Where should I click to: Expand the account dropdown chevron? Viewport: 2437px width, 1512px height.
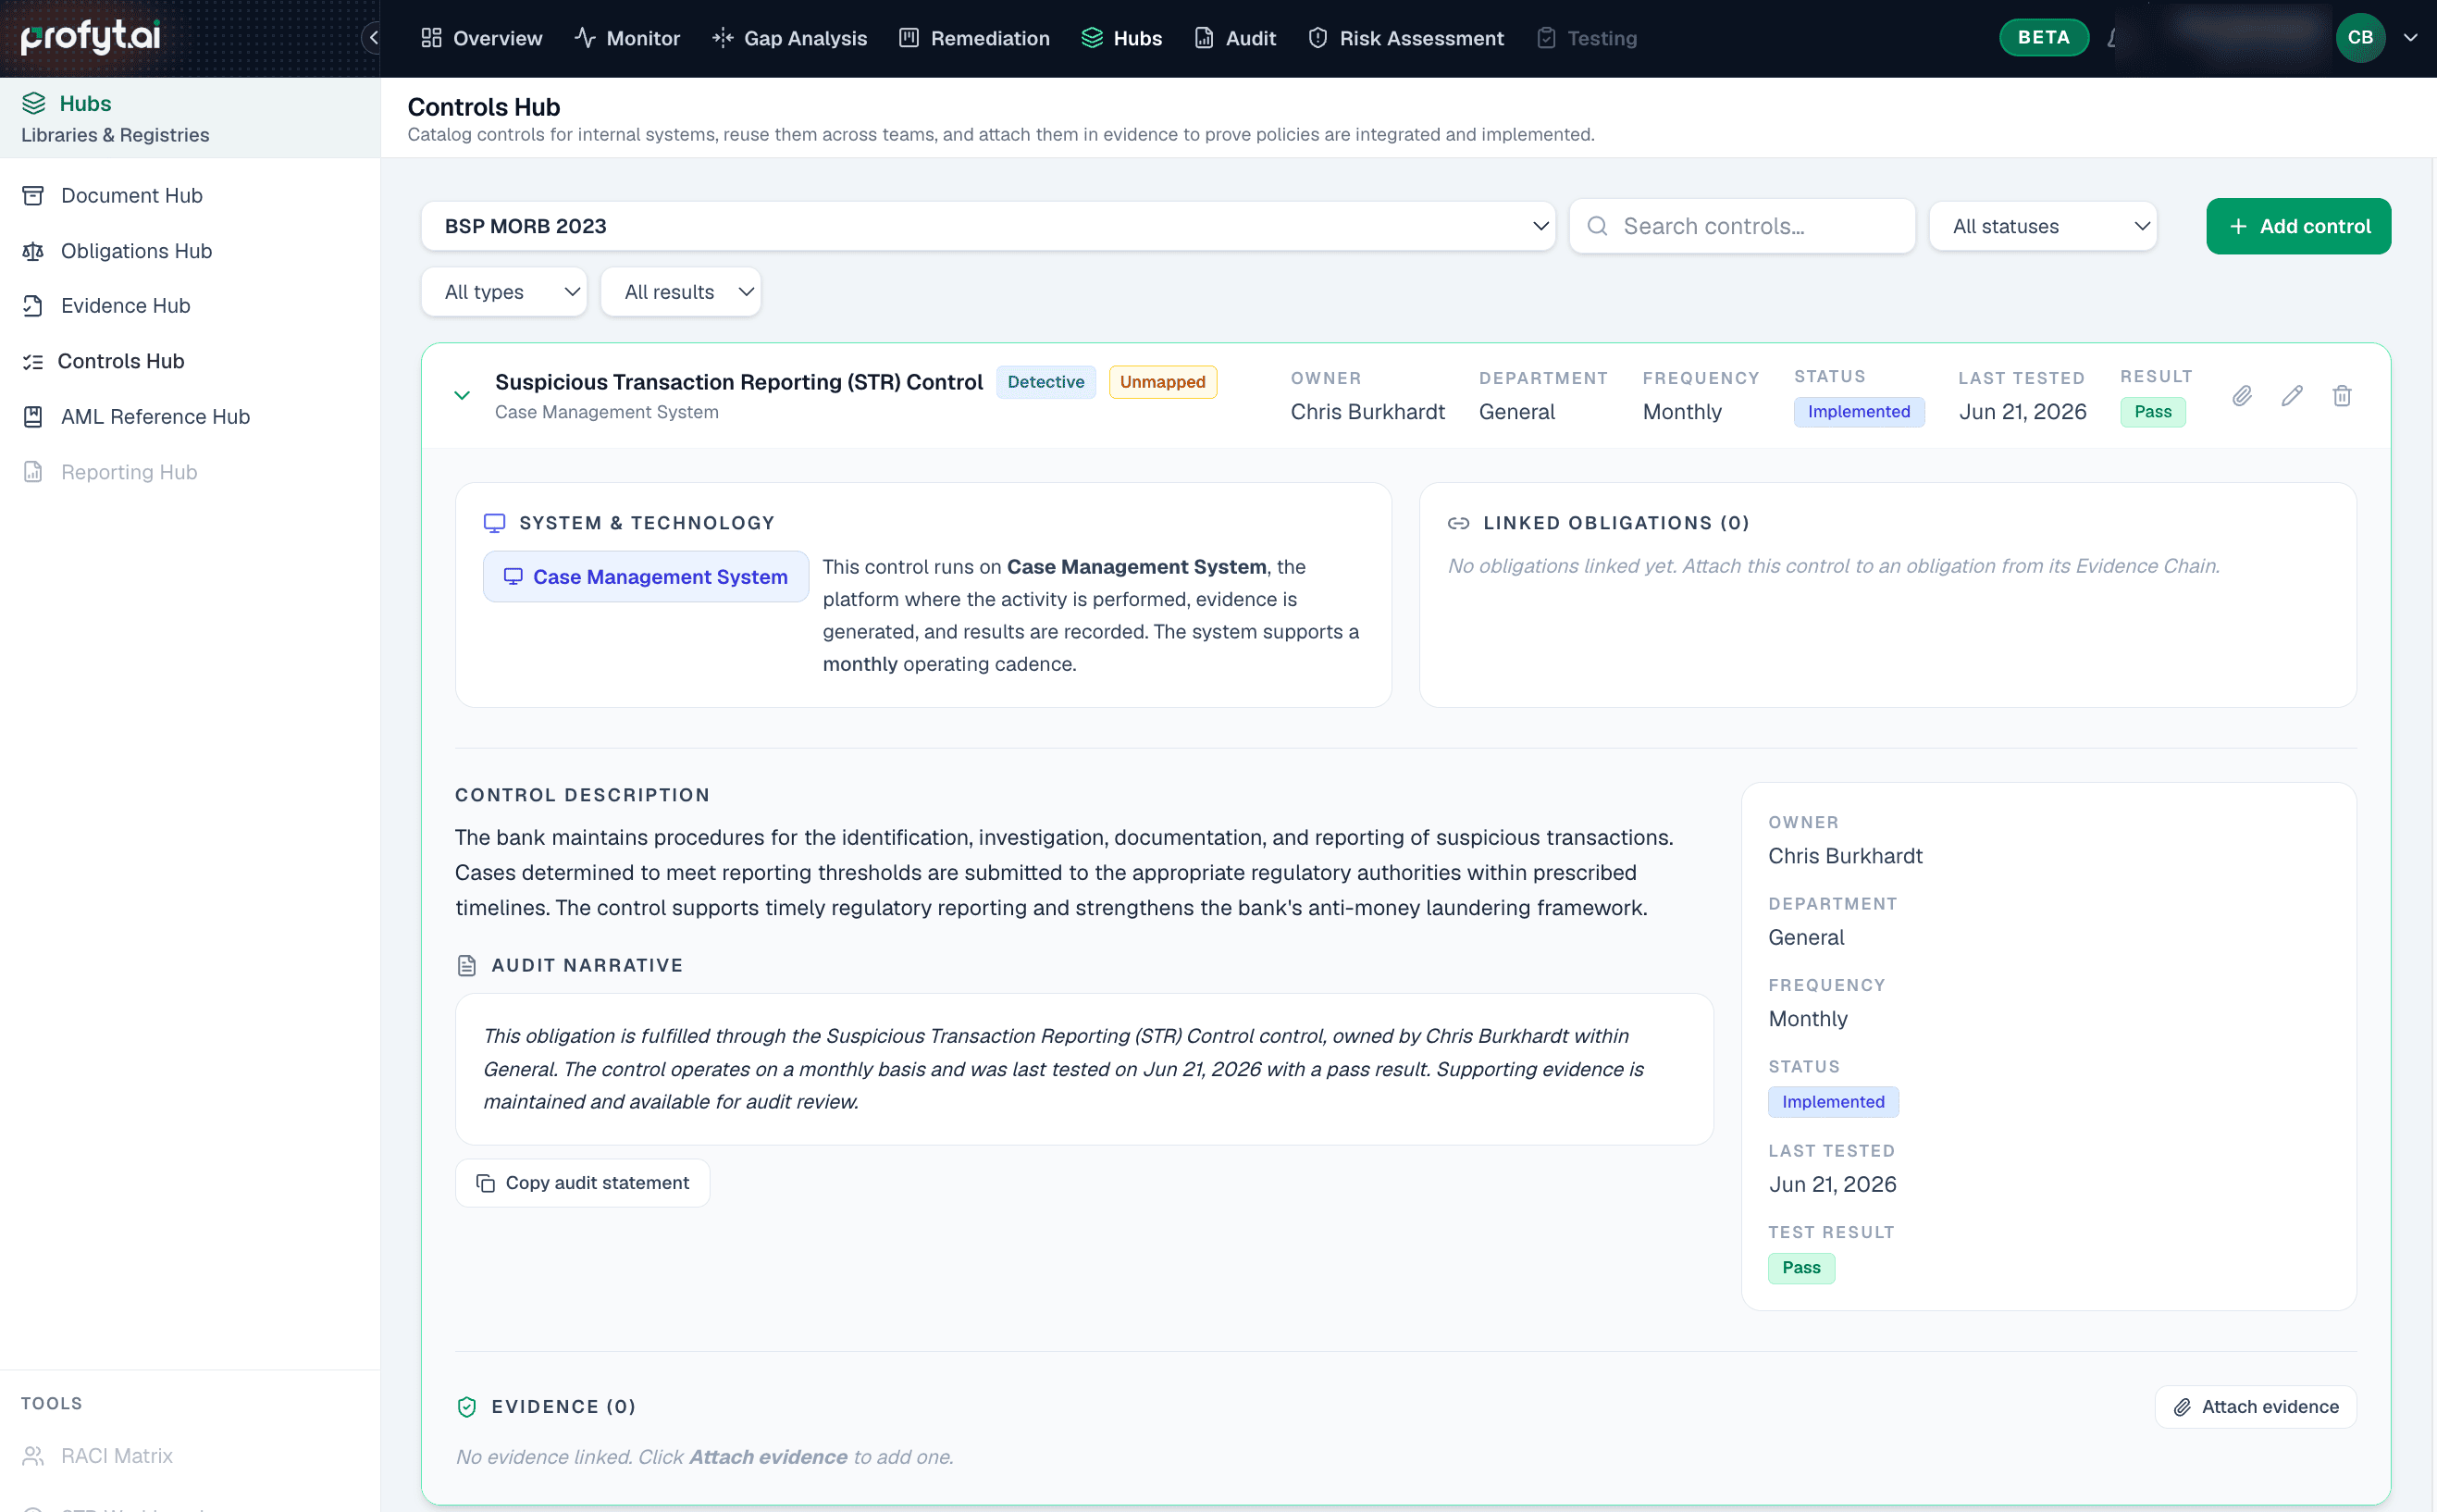tap(2411, 38)
